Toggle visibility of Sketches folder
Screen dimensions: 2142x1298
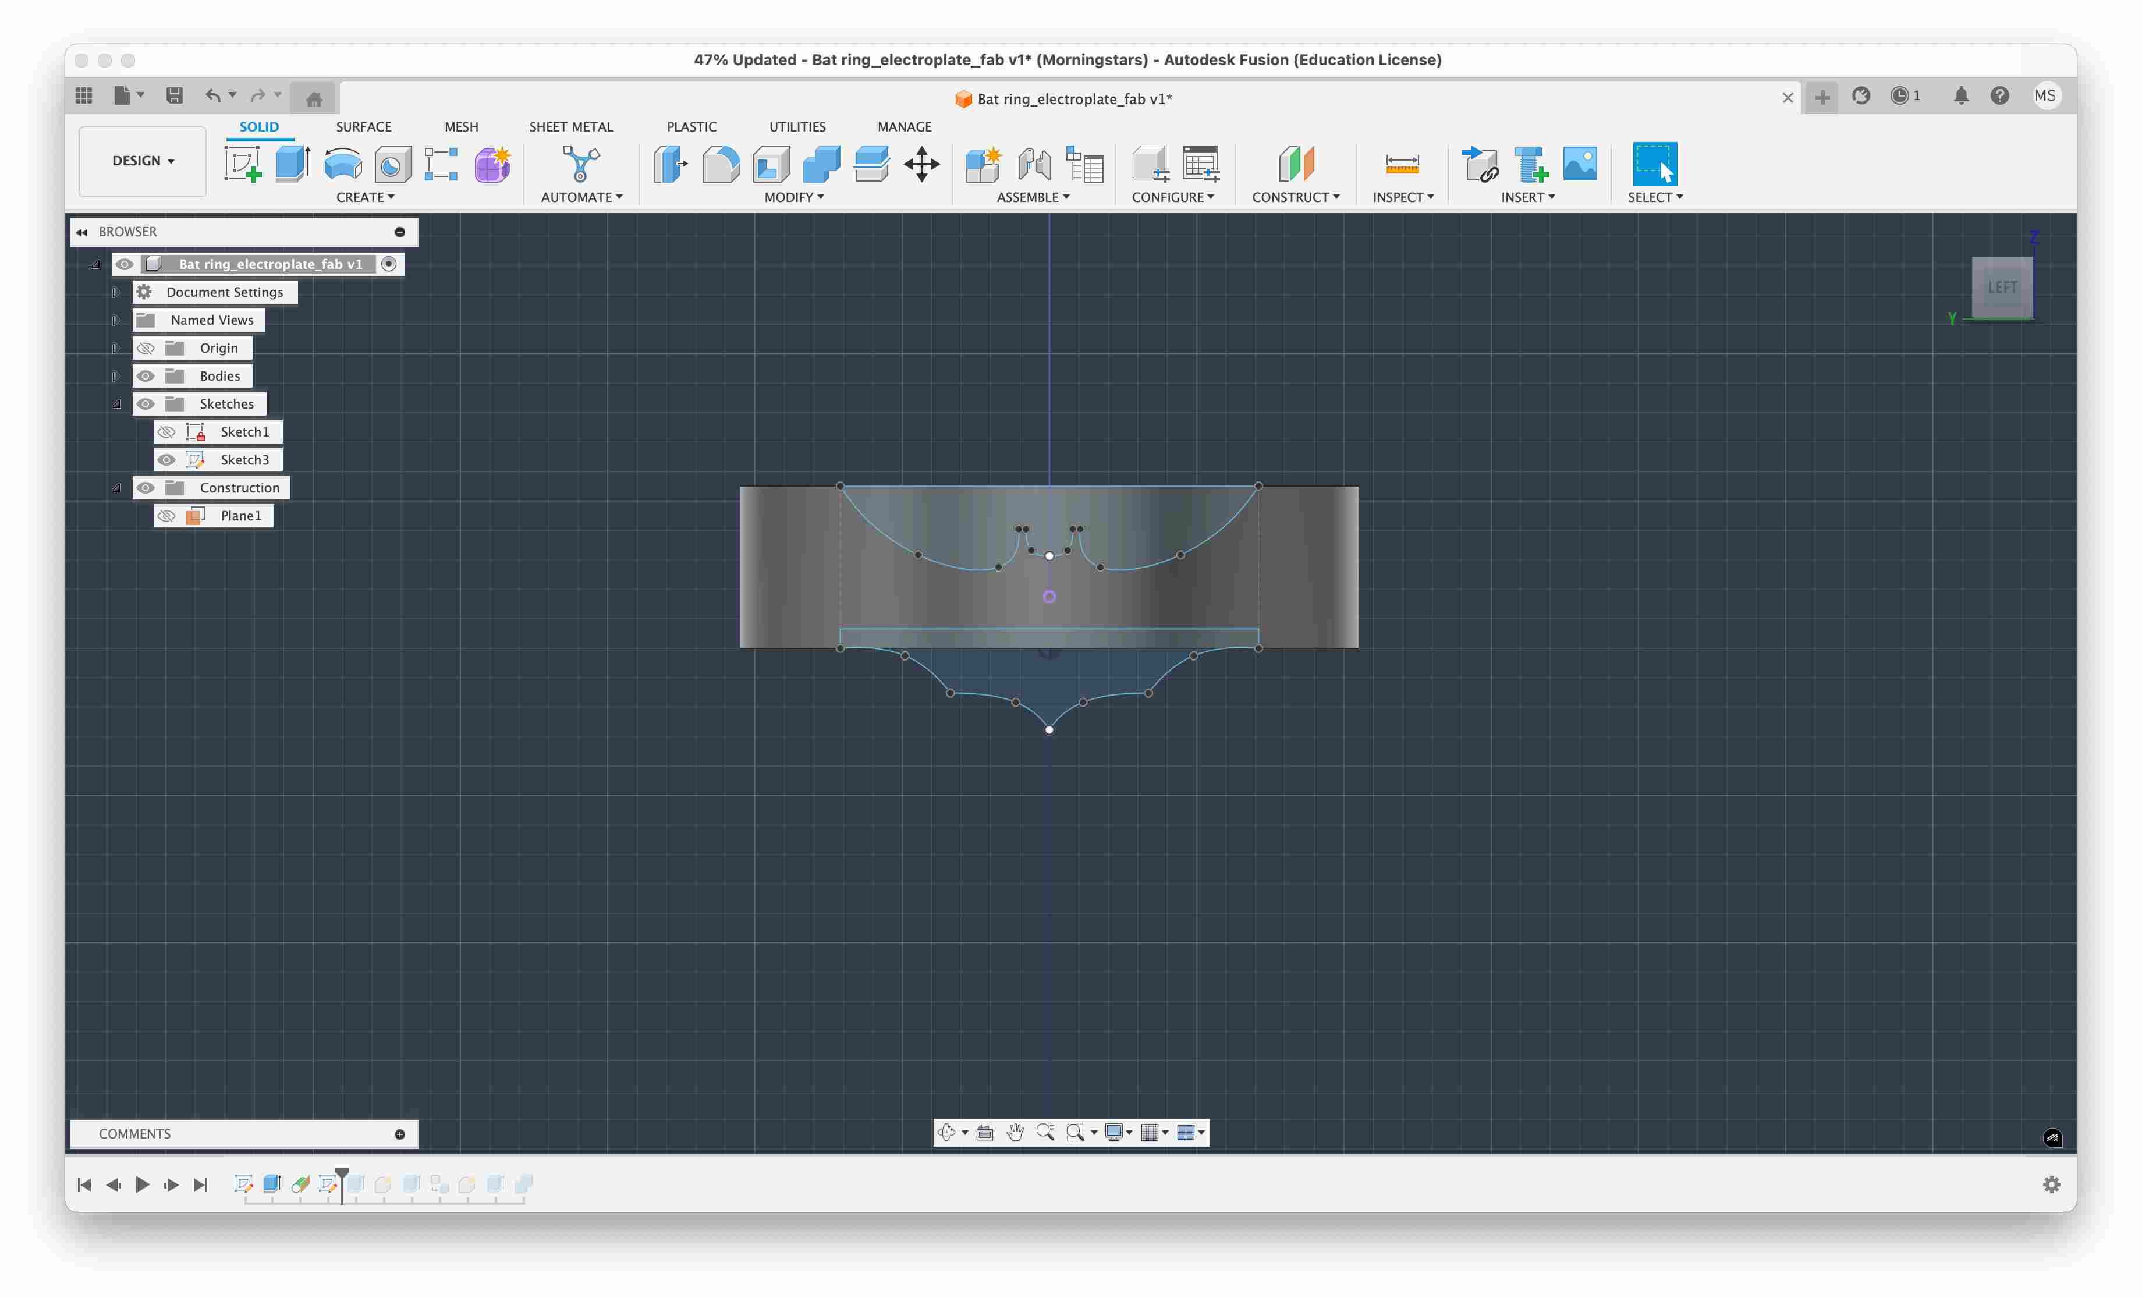[x=145, y=403]
